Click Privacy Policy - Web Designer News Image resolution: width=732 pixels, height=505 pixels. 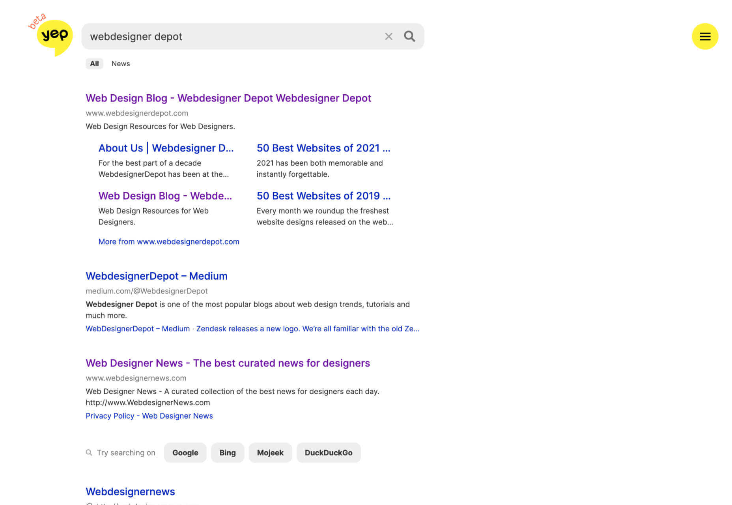[x=149, y=416]
